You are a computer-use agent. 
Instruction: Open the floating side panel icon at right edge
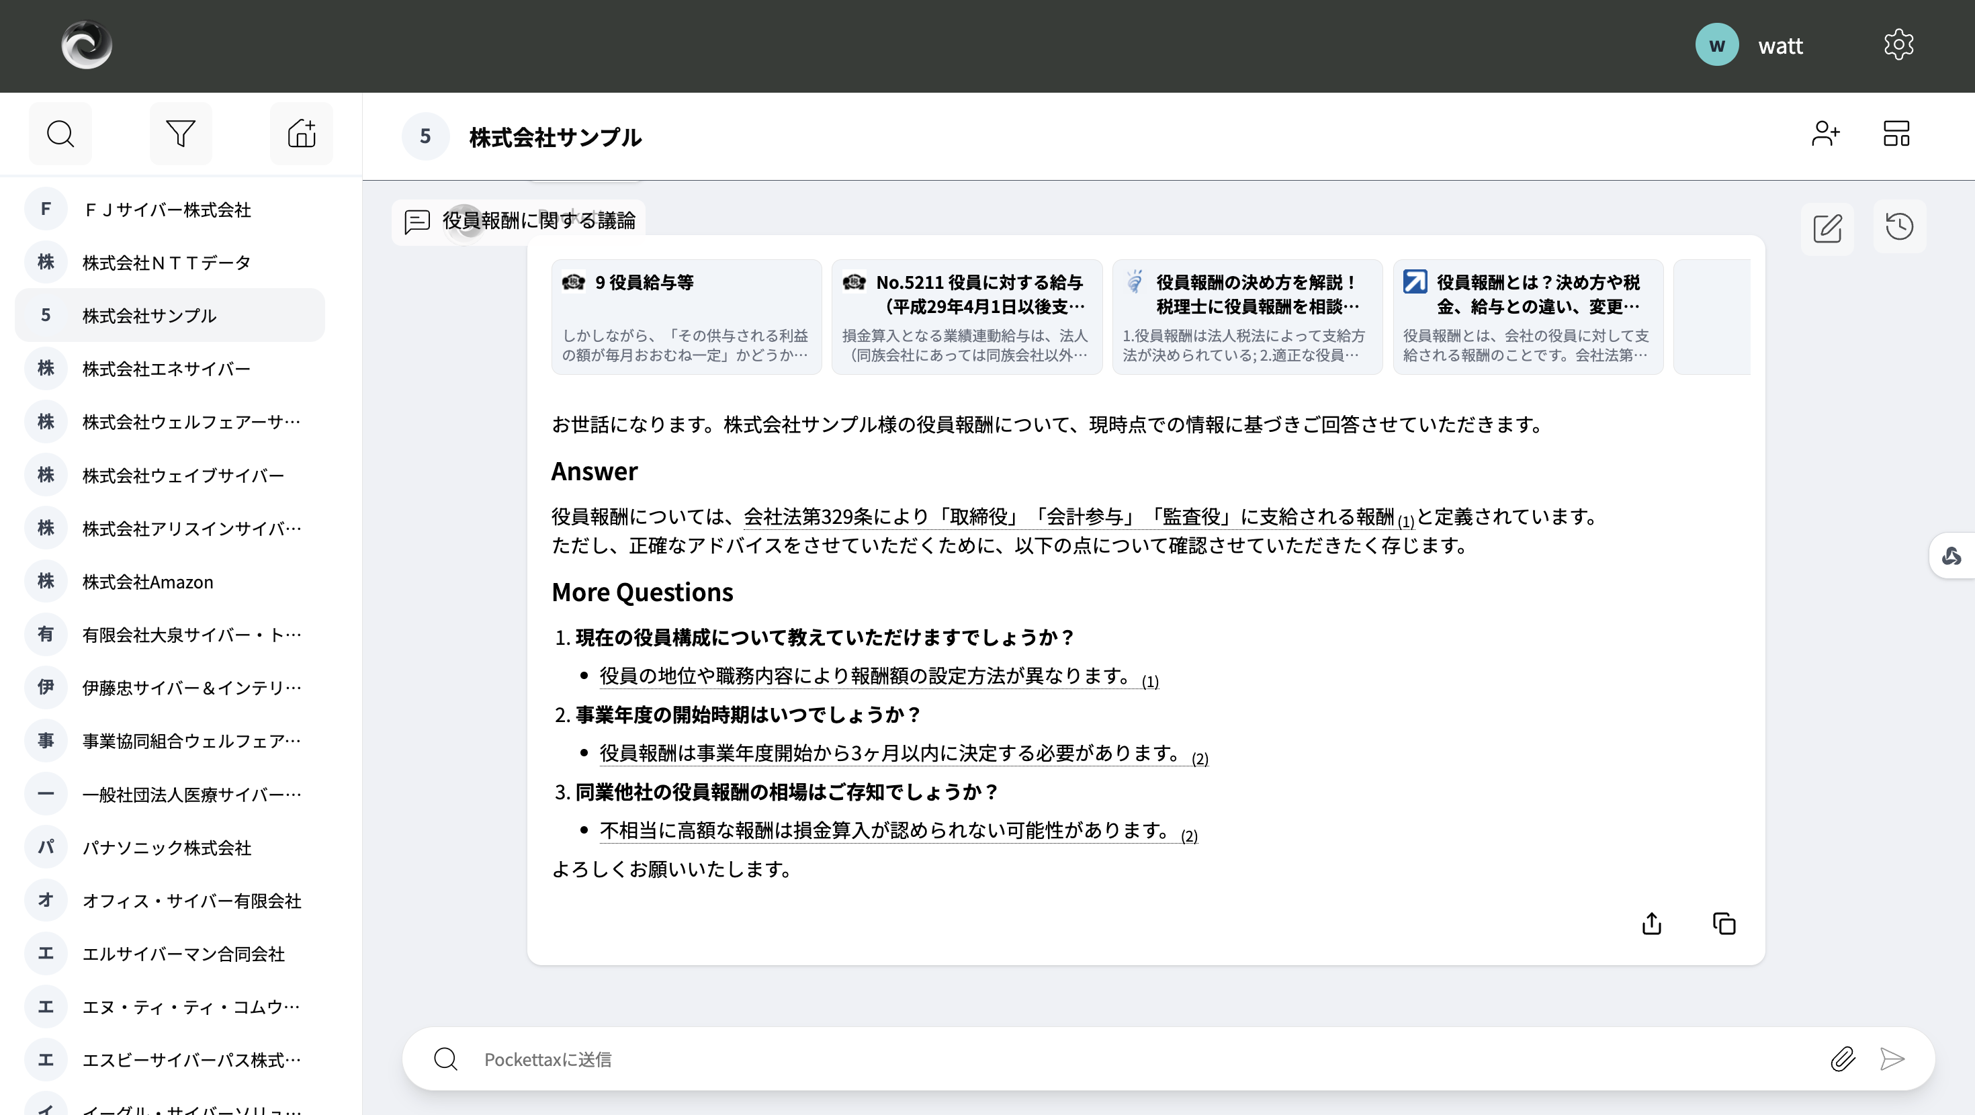1952,556
